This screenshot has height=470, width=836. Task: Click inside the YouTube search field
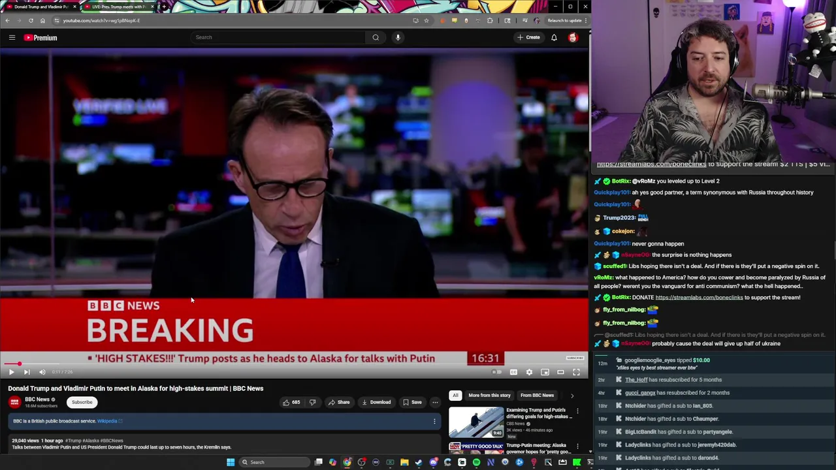278,37
